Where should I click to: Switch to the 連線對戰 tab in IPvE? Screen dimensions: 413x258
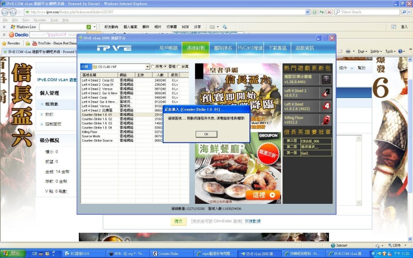tap(196, 48)
